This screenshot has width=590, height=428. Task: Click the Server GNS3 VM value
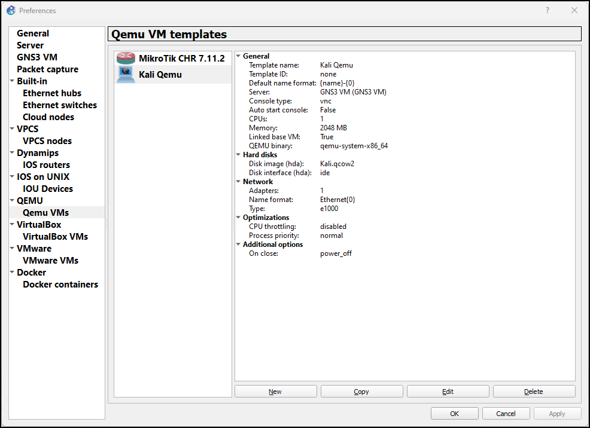coord(353,92)
